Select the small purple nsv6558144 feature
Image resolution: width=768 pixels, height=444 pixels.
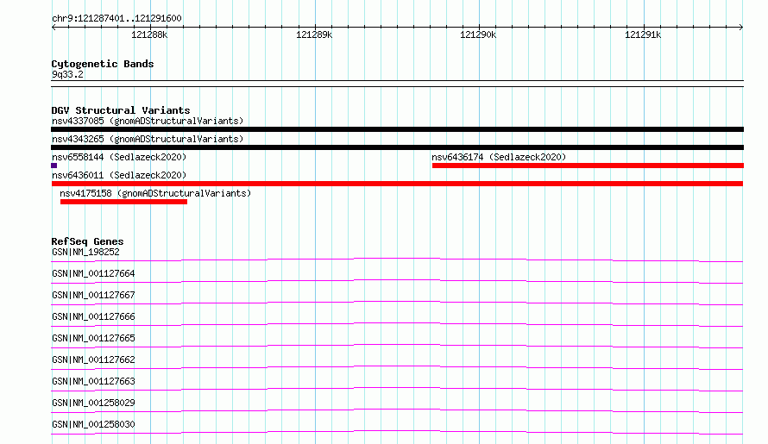54,166
